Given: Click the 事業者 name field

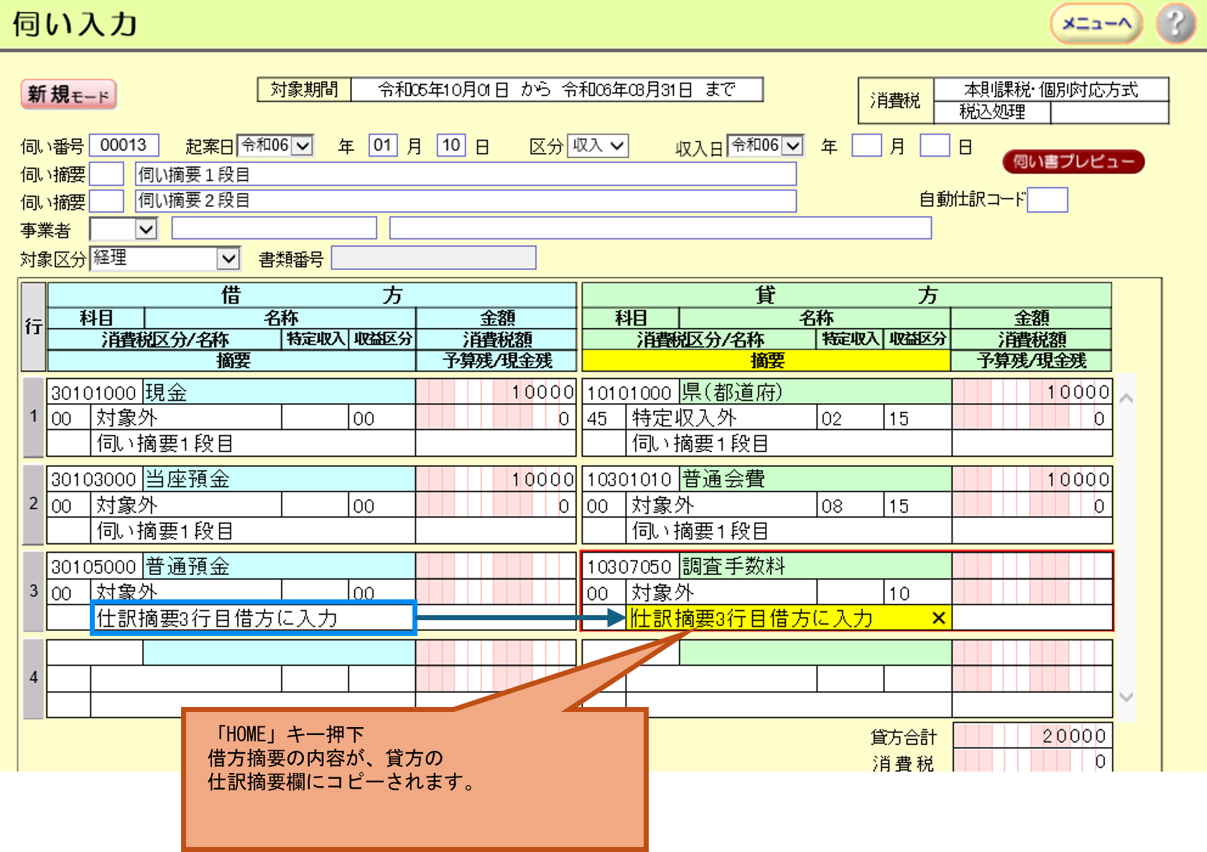Looking at the screenshot, I should 274,229.
